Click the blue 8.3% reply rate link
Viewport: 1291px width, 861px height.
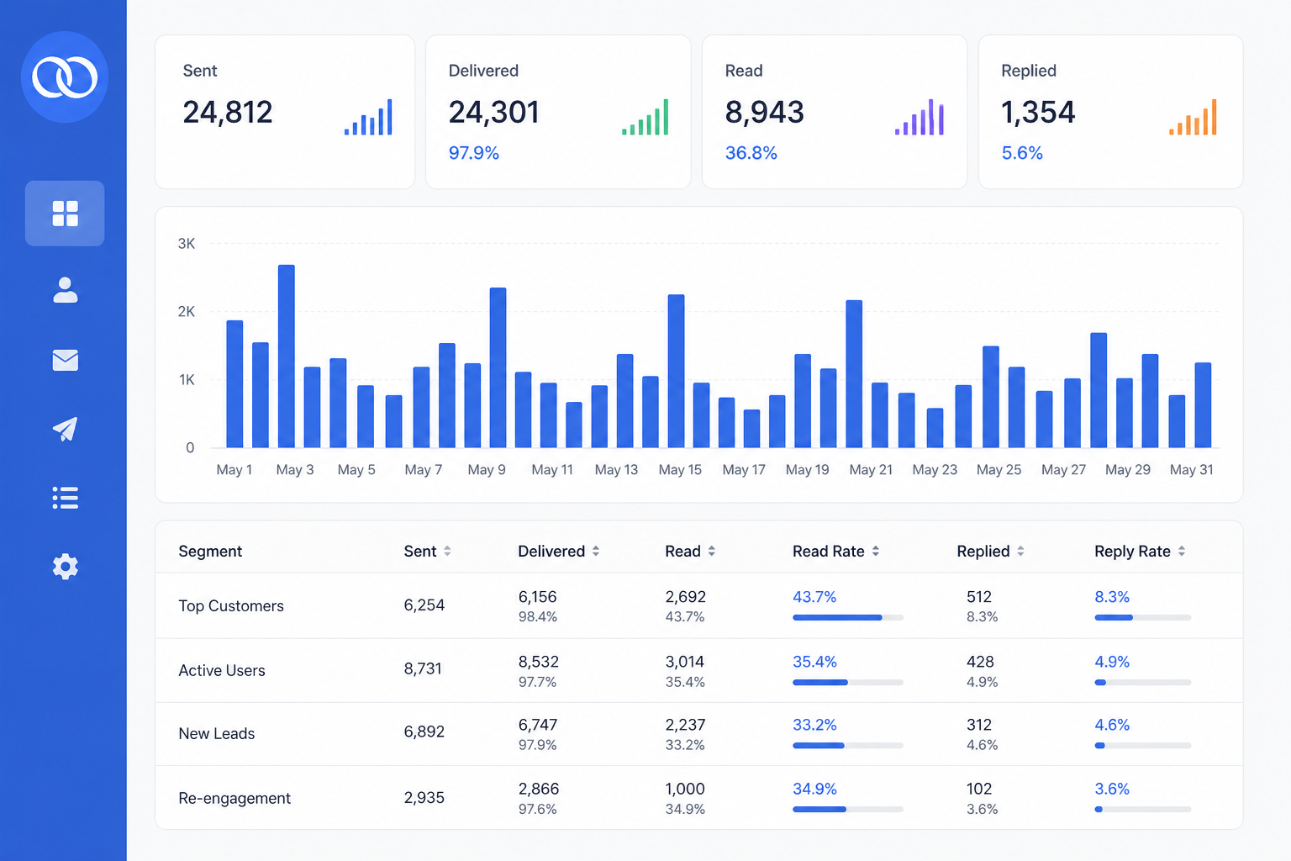coord(1112,597)
